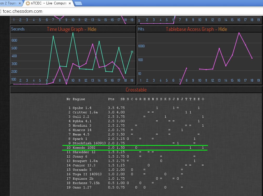Viewport: 263px width, 196px height.
Task: Select the "Shredder 12" engine row
Action: [135, 152]
